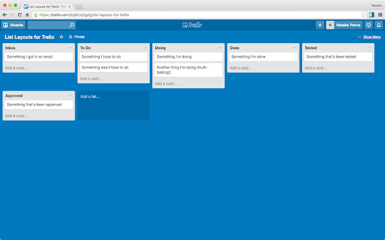Click the browser forward arrow
The width and height of the screenshot is (385, 240).
12,15
